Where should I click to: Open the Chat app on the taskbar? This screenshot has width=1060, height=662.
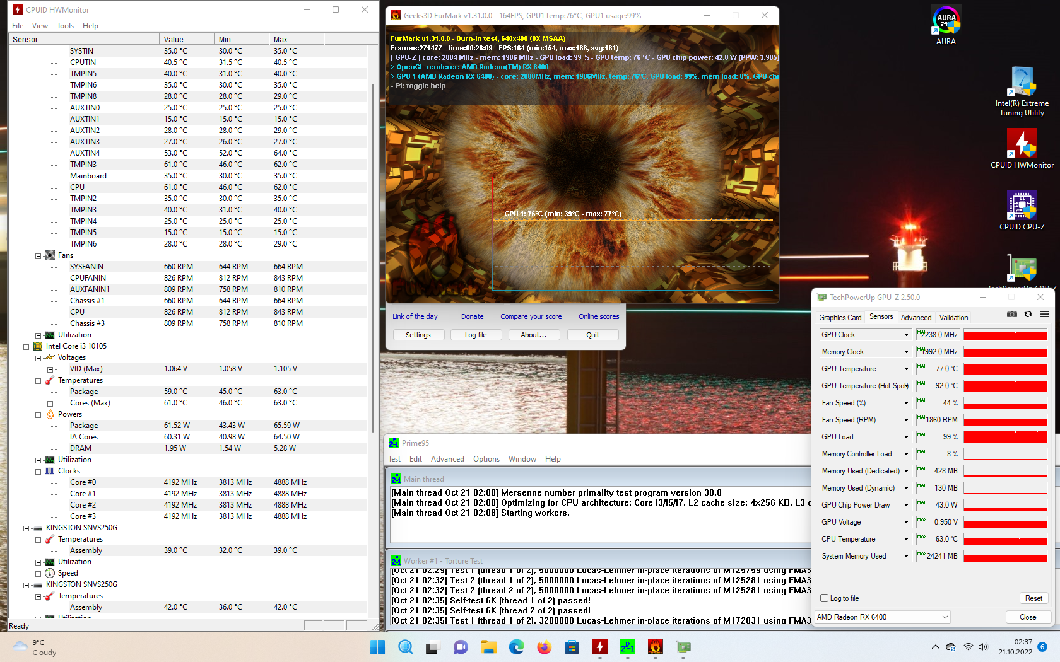(x=461, y=647)
